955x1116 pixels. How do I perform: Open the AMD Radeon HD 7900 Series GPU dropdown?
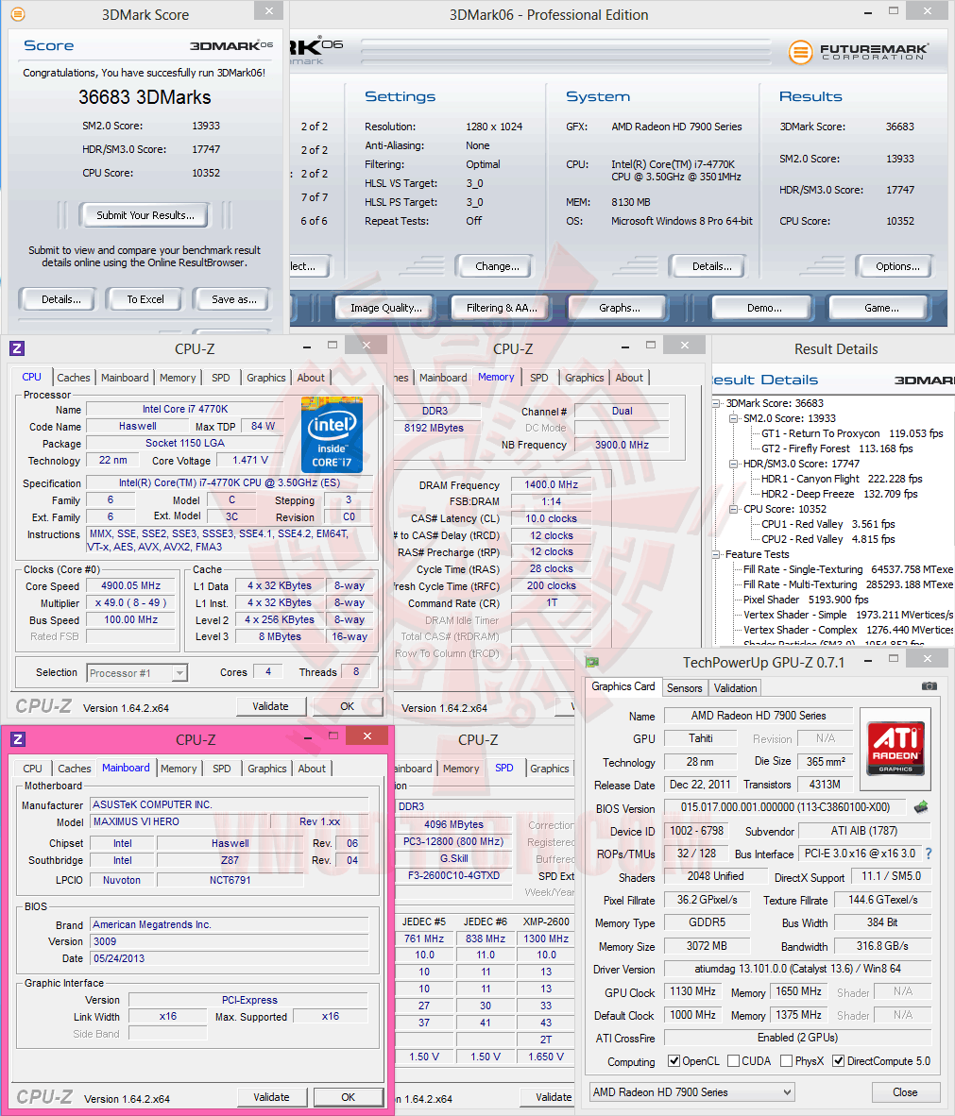pos(691,1091)
